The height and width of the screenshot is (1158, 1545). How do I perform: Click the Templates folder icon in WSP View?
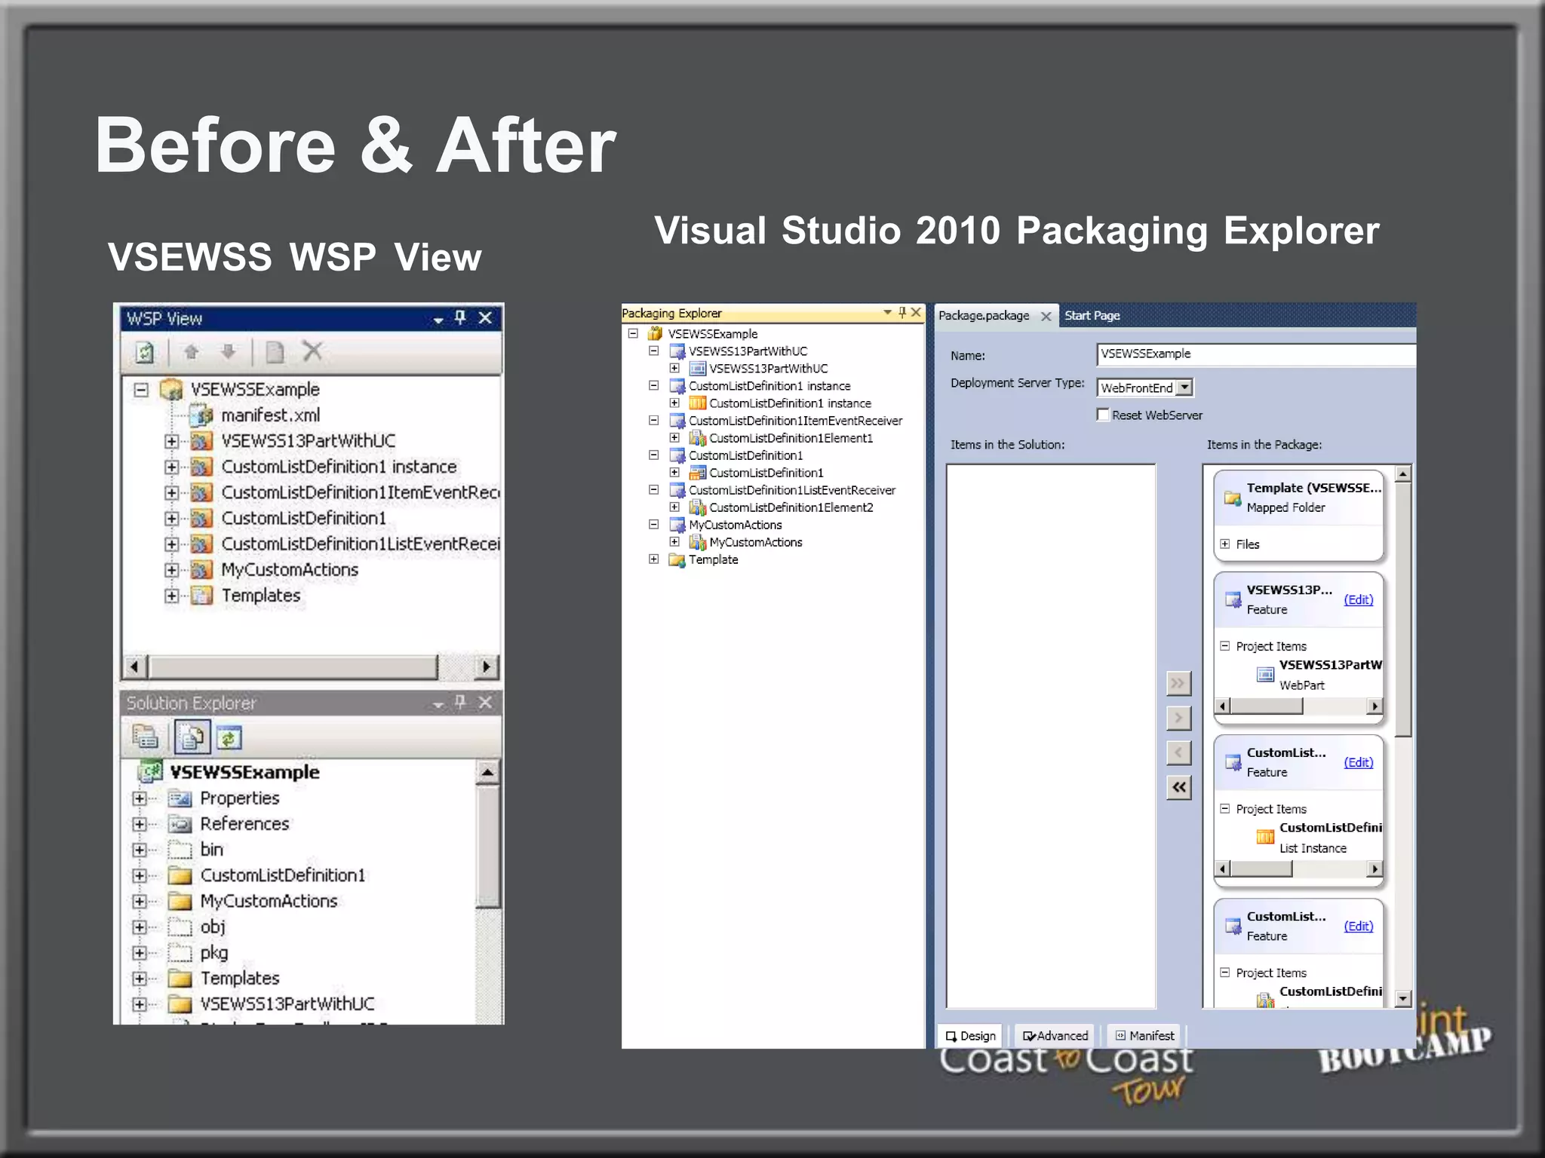click(201, 596)
